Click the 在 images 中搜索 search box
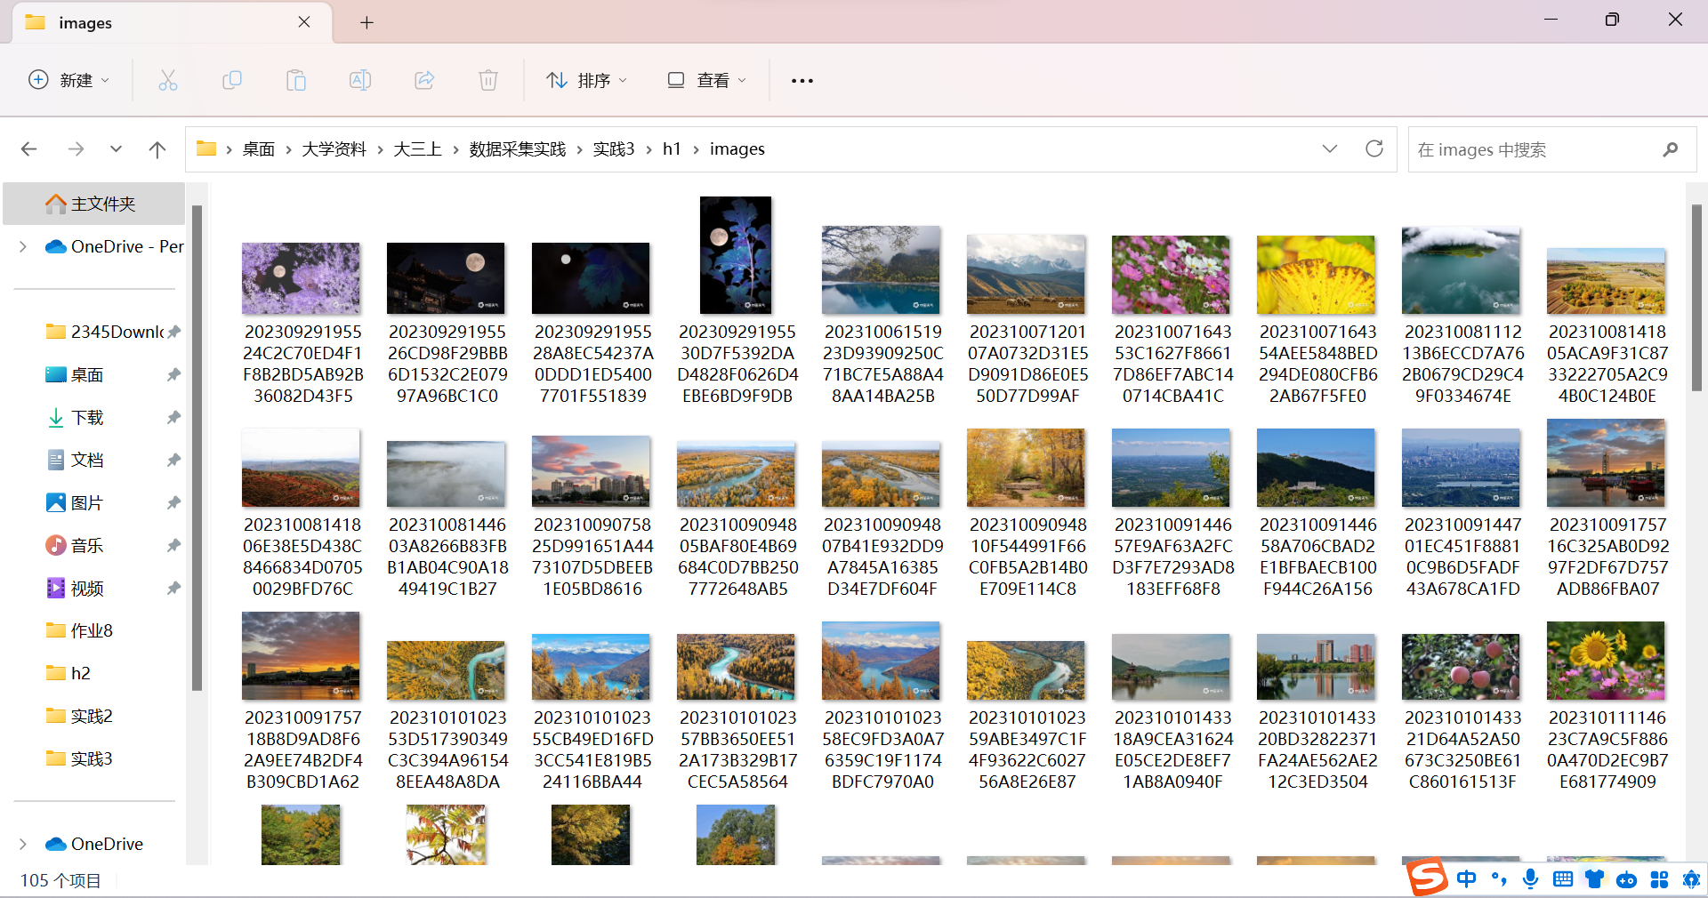Viewport: 1708px width, 898px height. pos(1552,149)
